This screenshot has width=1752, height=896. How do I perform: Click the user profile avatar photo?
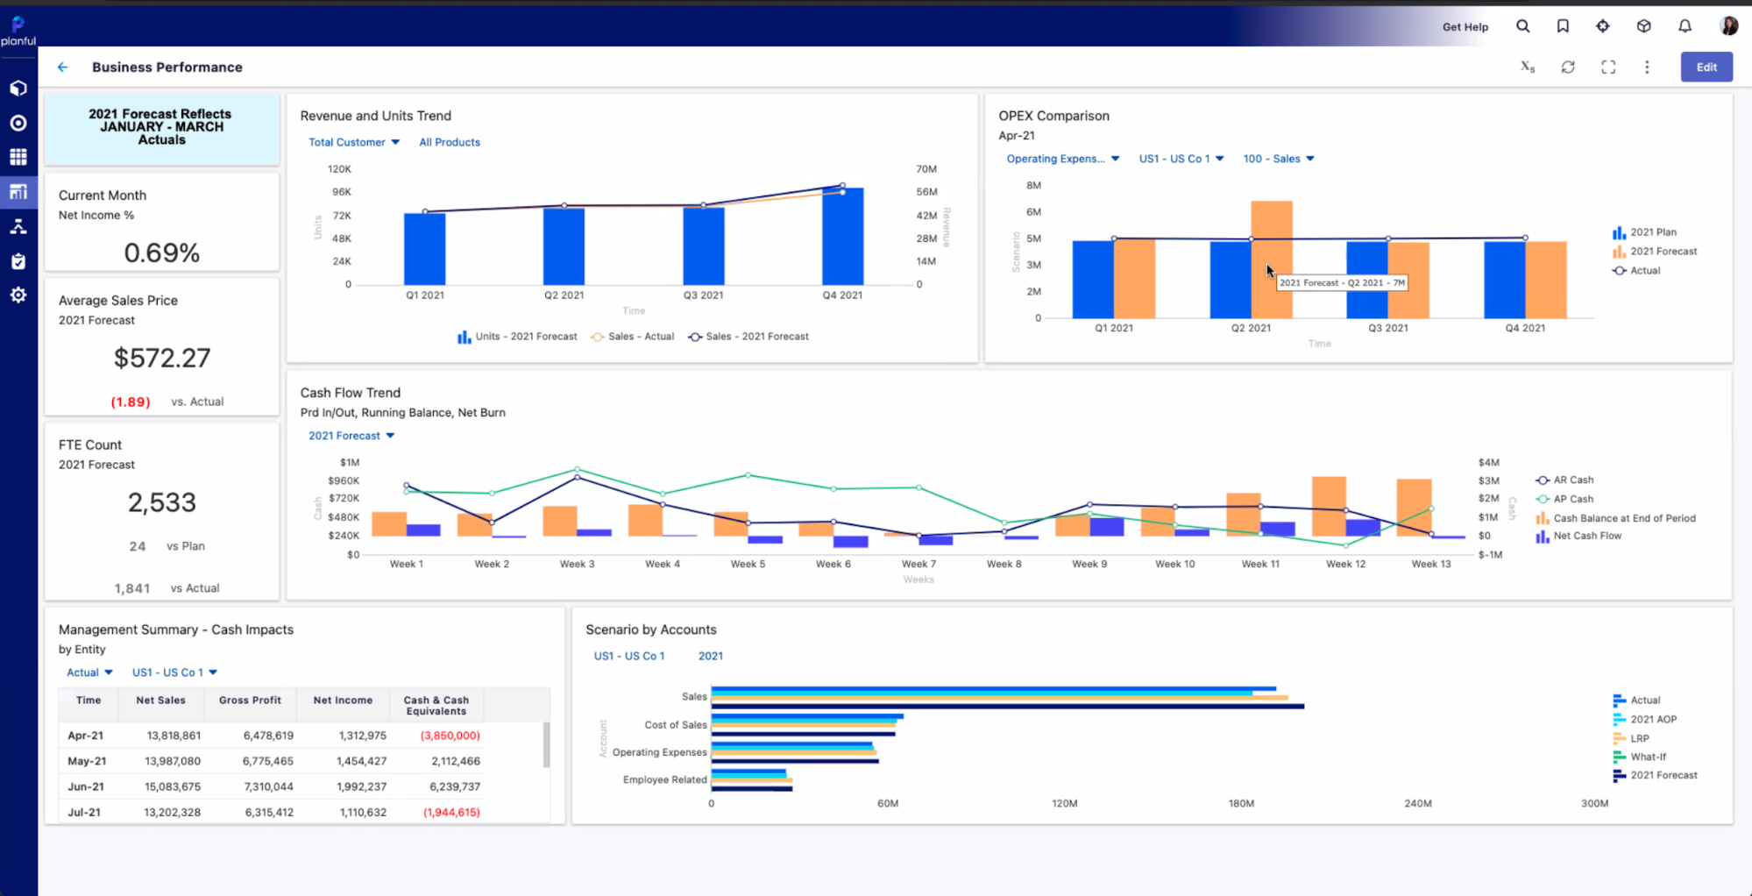coord(1728,25)
